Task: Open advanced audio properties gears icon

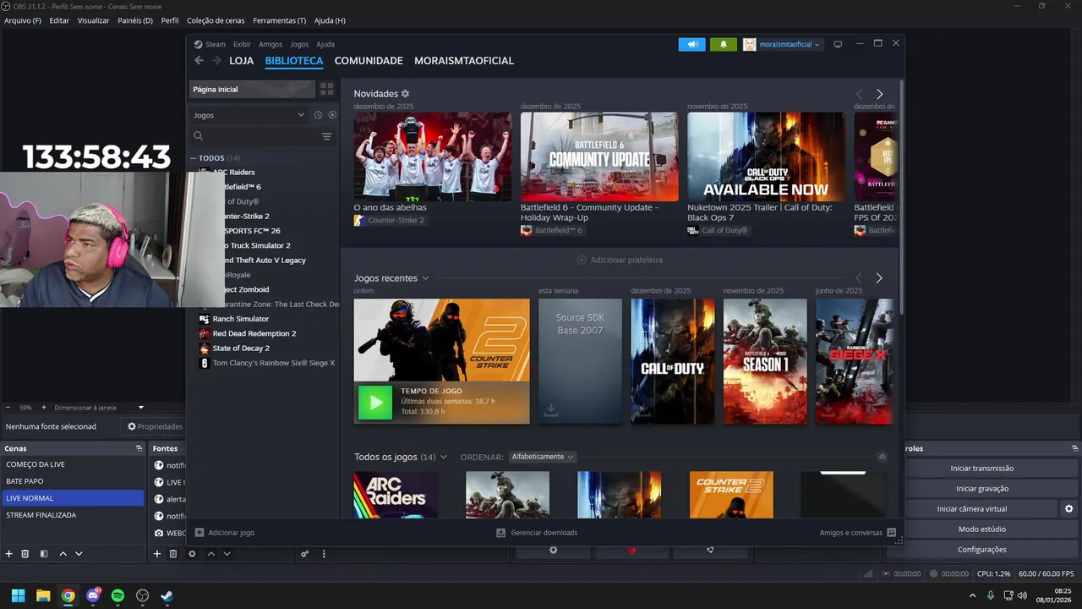Action: 304,554
